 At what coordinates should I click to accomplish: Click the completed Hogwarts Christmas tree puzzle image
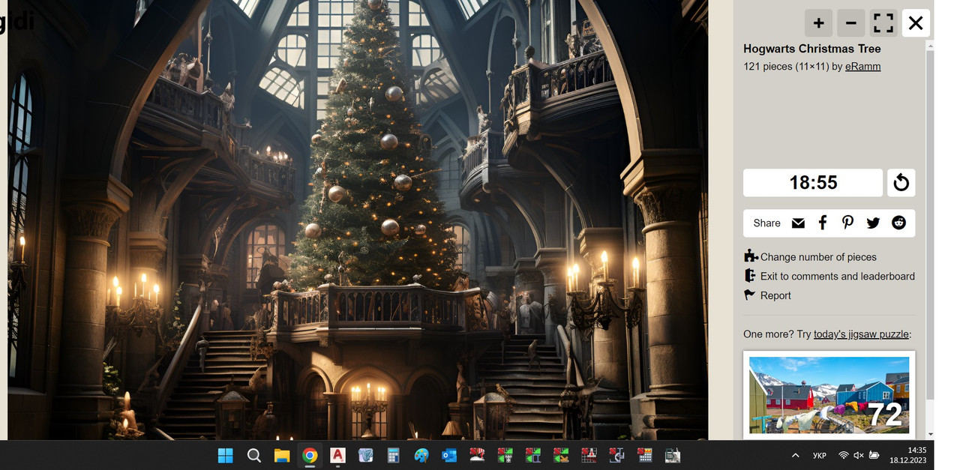coord(358,220)
